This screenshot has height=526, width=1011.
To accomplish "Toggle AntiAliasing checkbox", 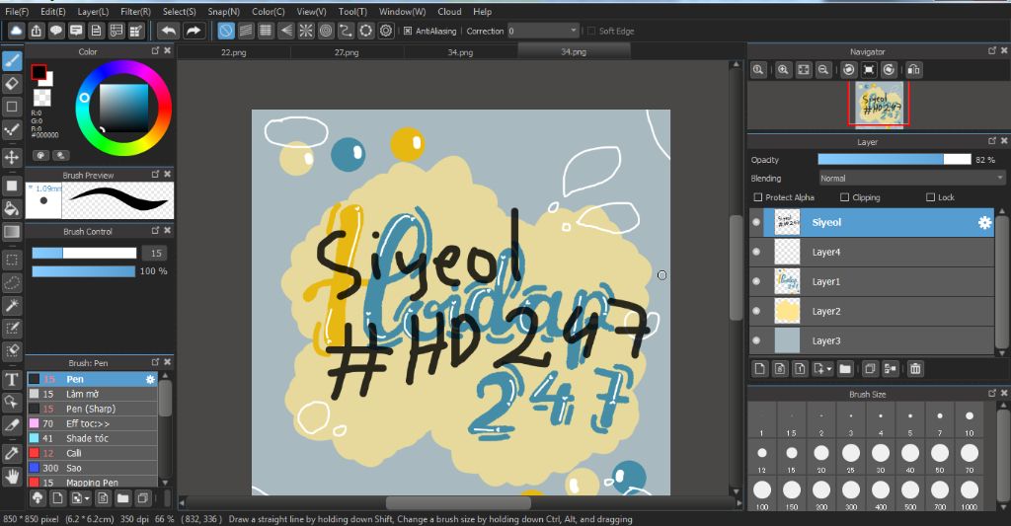I will click(x=408, y=31).
